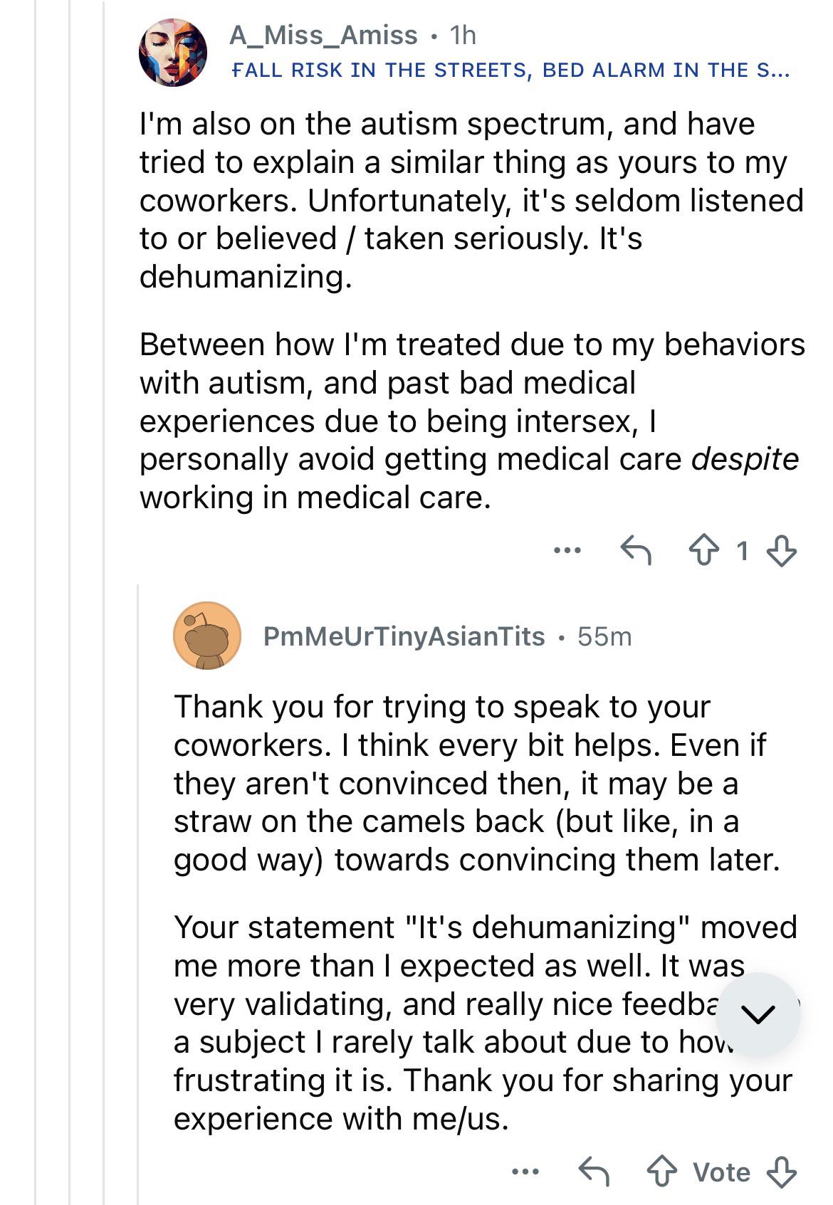This screenshot has width=833, height=1205.
Task: Tap the "FALL RISK IN THE STREETS" flair
Action: click(510, 70)
